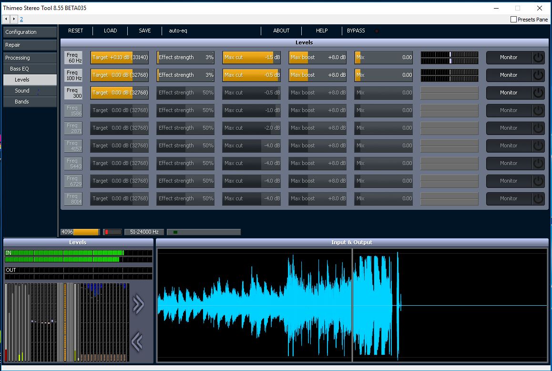Adjust Max cut slider in 100 Hz row
552x371 pixels.
pyautogui.click(x=252, y=75)
